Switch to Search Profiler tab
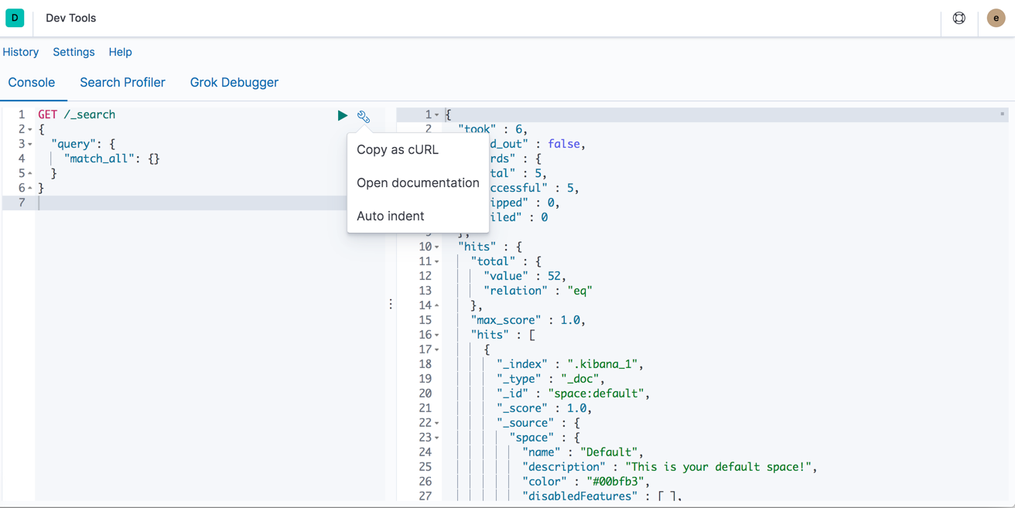This screenshot has width=1015, height=508. click(122, 83)
